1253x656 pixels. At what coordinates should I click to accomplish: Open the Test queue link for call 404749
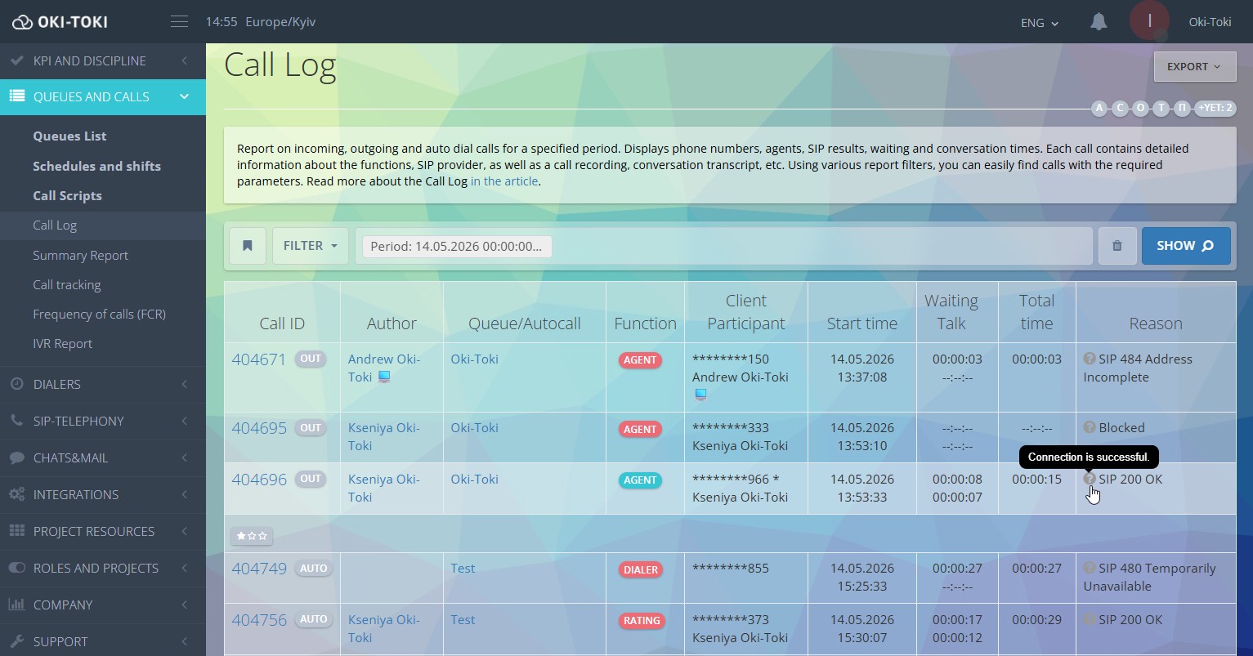click(x=463, y=568)
